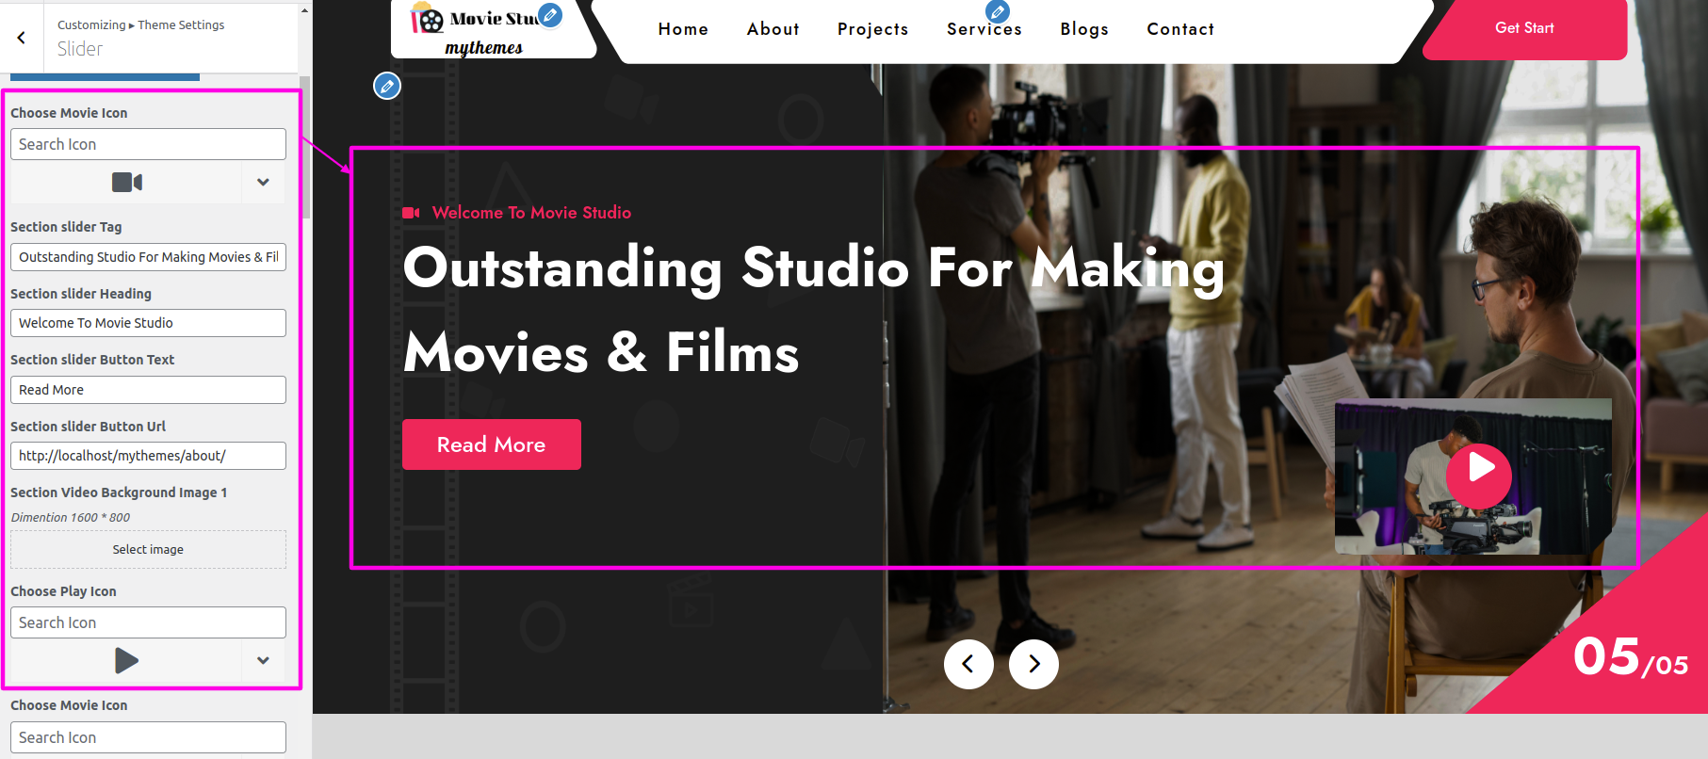Click the Section slider Button Url field

pos(148,456)
